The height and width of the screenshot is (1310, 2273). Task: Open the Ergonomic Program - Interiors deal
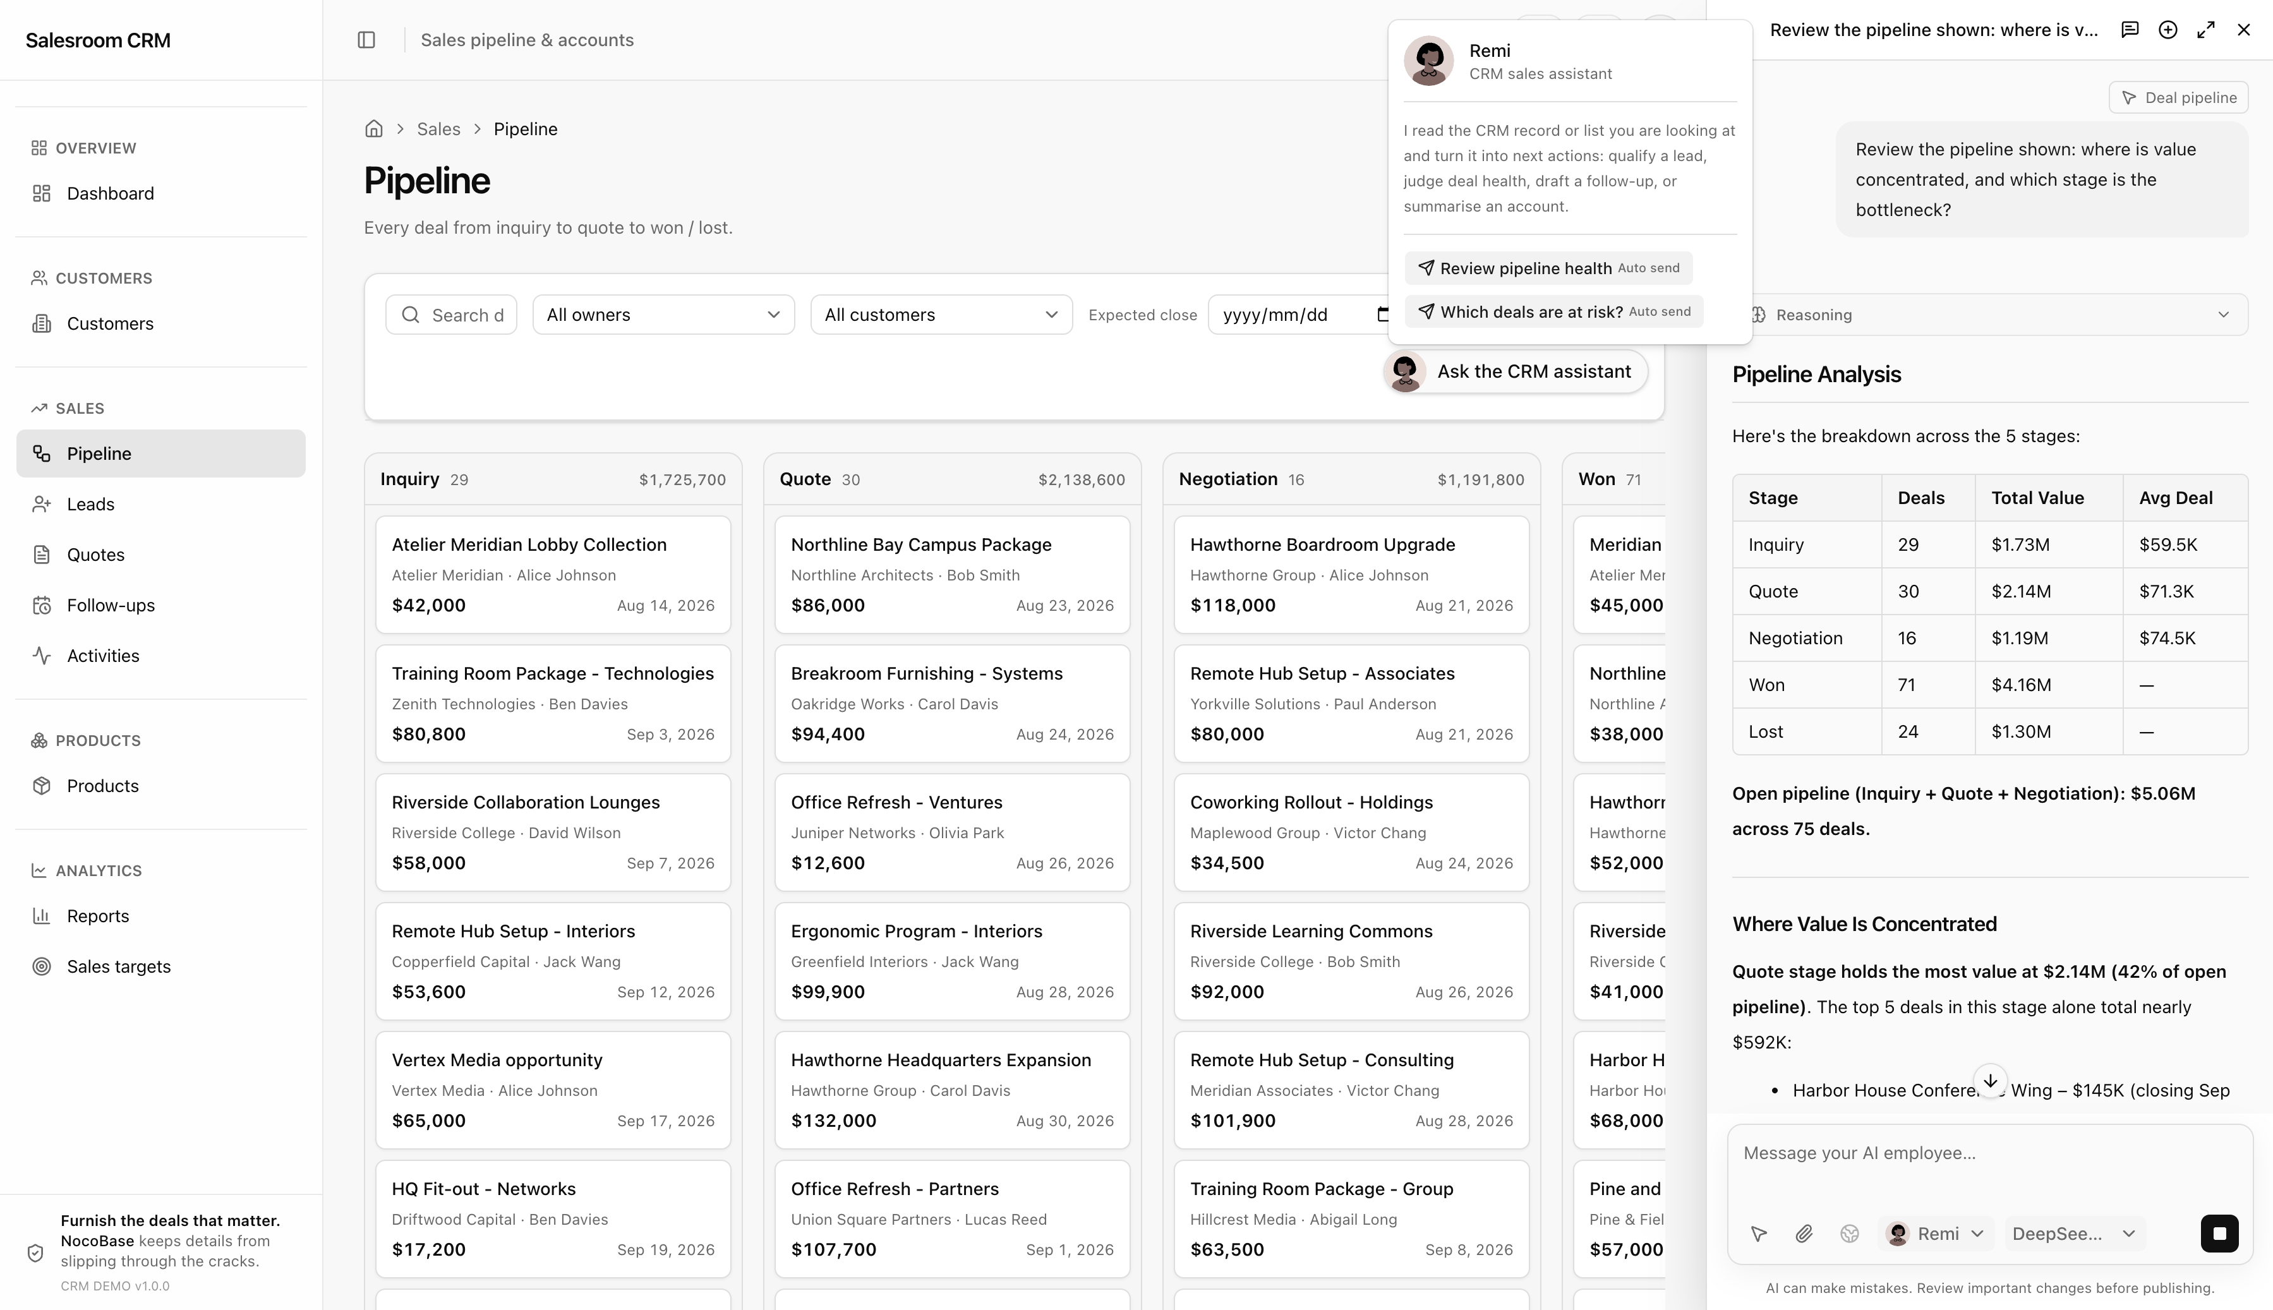[952, 961]
